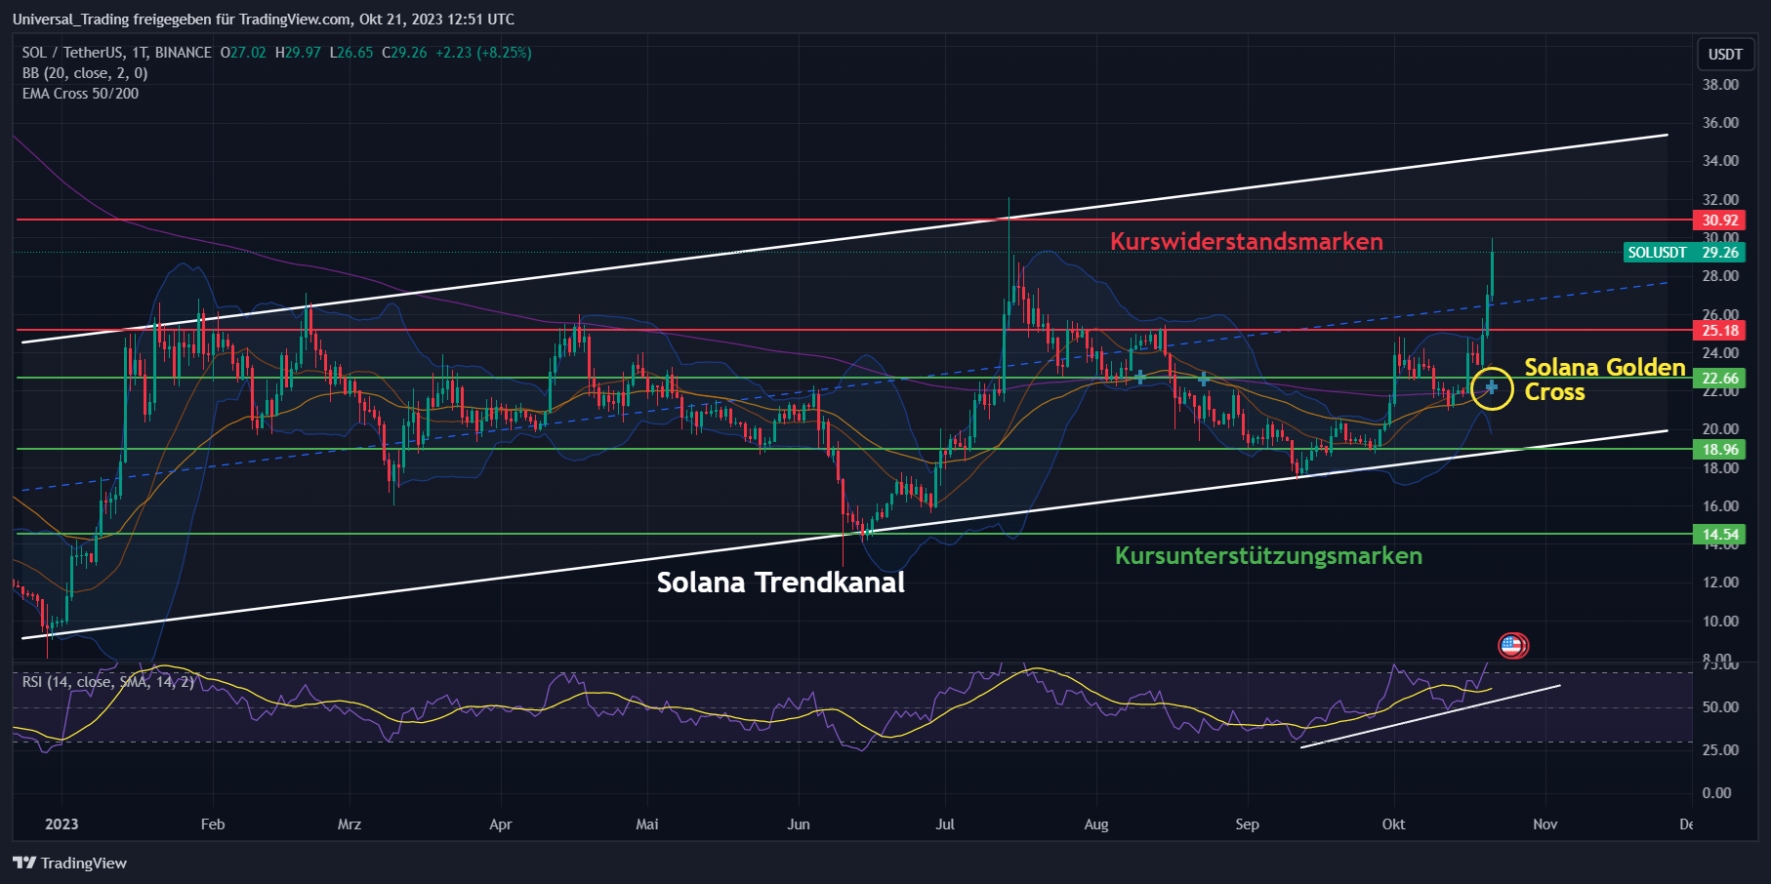
Task: Select the SOL / TetherUS symbol legend
Action: (117, 53)
